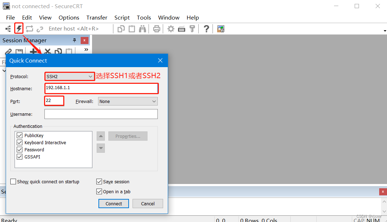Click the Hostname field with 192.168.1.1
This screenshot has height=222, width=387.
[x=101, y=88]
